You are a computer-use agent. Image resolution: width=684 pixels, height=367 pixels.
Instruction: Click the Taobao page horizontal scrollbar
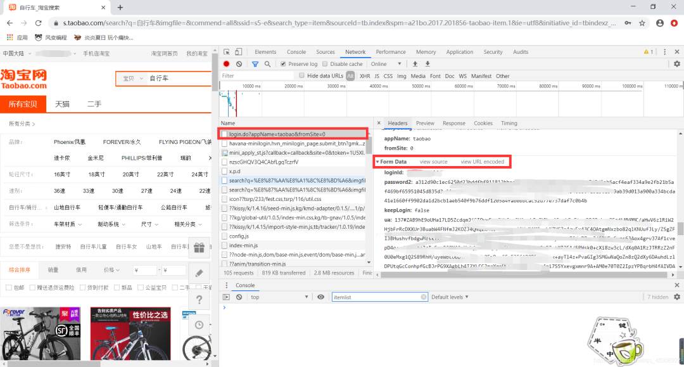point(54,363)
